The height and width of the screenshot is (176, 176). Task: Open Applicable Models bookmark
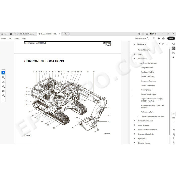coord(147,72)
